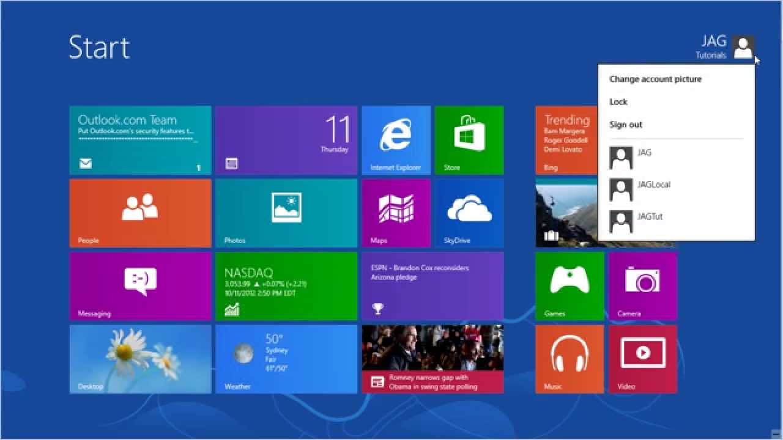
Task: Click the JAG Tutorials user avatar
Action: click(743, 47)
